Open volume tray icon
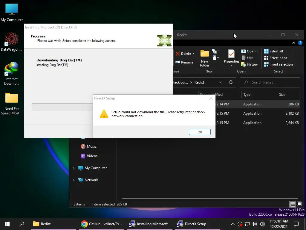This screenshot has width=306, height=230. coord(254,224)
